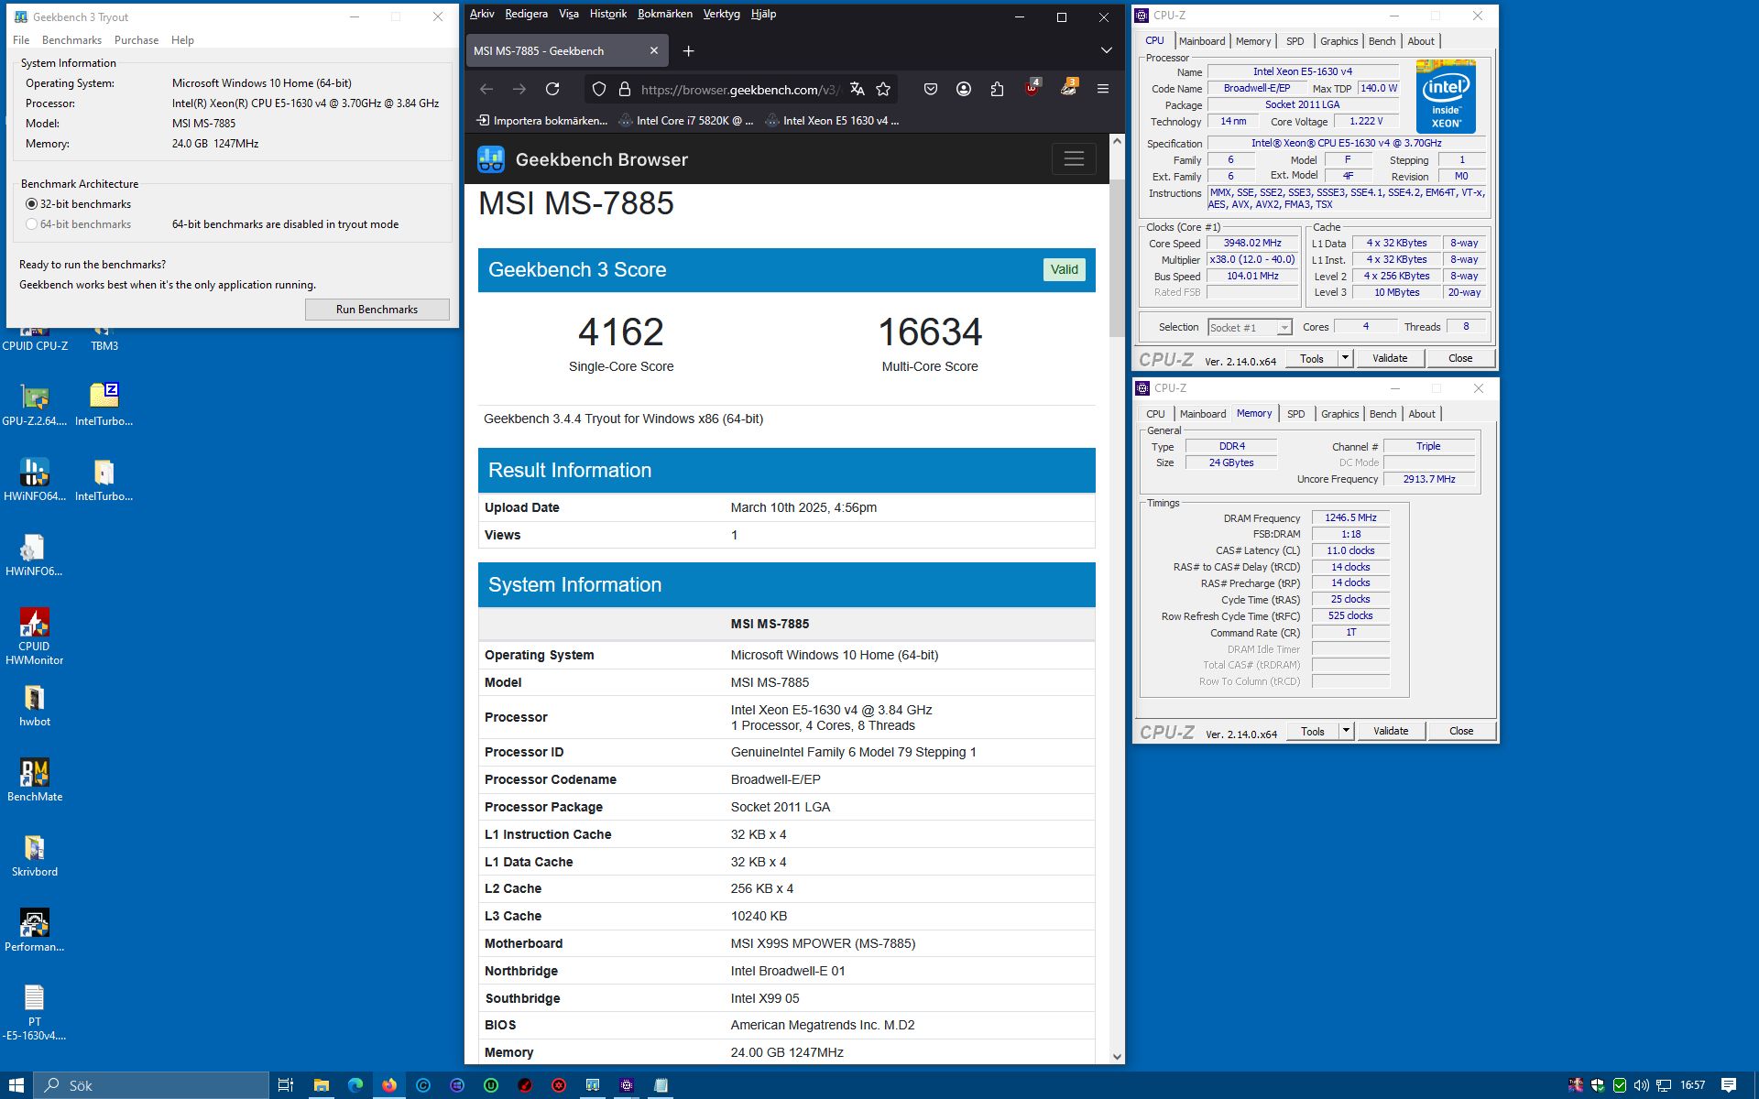This screenshot has height=1099, width=1759.
Task: Click the Sök taskbar search box
Action: pos(152,1085)
